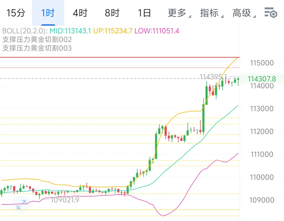
Task: Select the 1时 timeframe tab
Action: (x=48, y=13)
